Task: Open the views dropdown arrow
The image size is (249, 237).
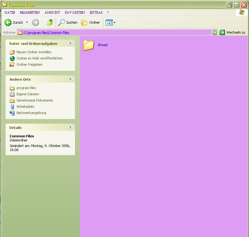Action: coord(114,23)
